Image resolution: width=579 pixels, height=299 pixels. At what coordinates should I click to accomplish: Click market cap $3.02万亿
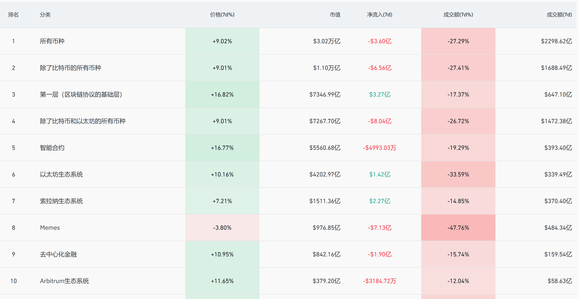pos(327,41)
